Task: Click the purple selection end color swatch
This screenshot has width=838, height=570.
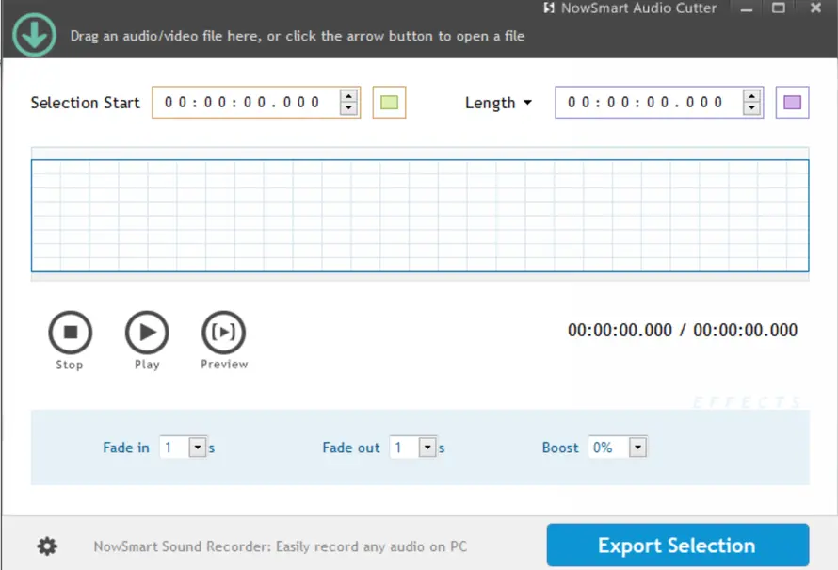Action: [x=792, y=102]
